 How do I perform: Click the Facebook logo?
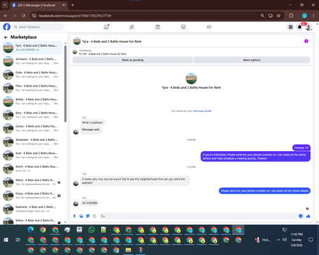(6, 27)
